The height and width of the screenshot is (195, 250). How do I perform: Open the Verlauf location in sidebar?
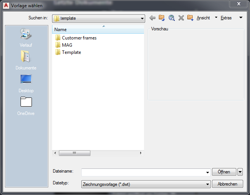(26, 39)
